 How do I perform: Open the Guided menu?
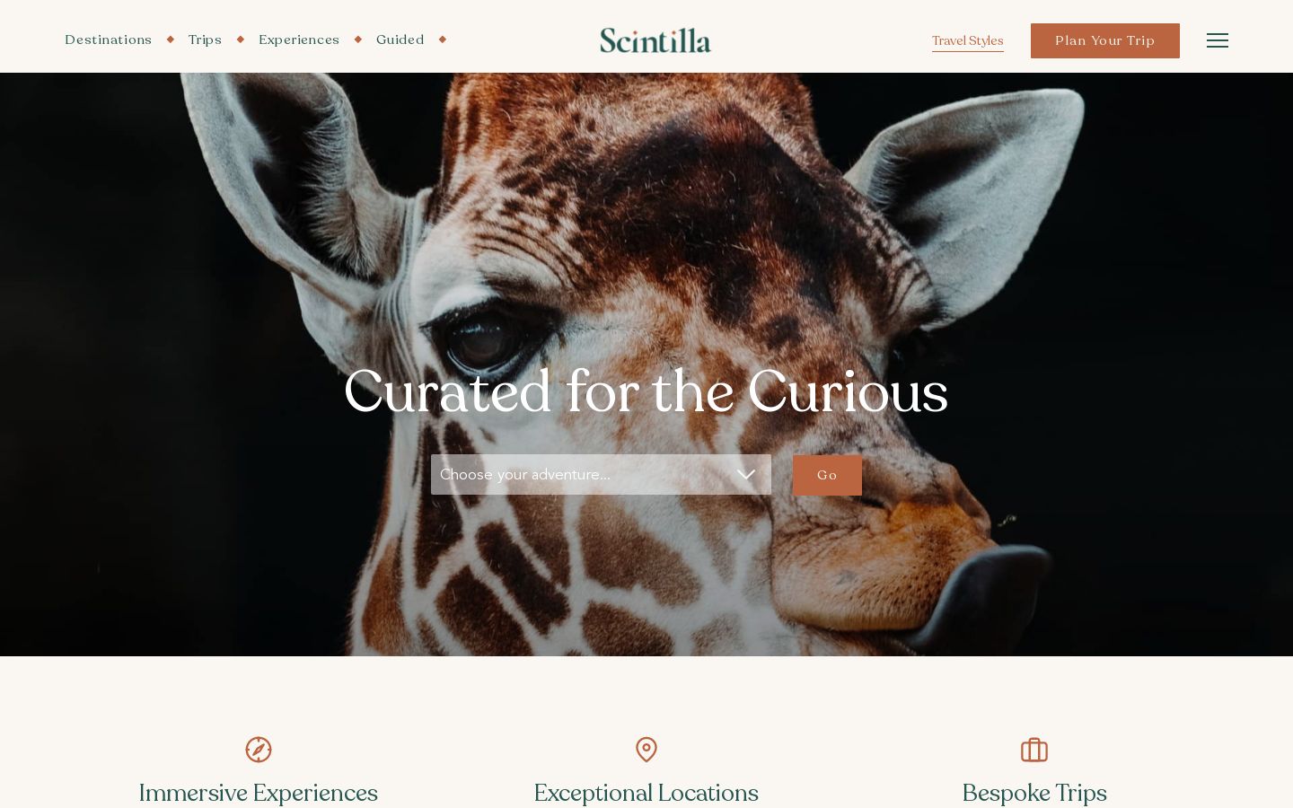[400, 40]
